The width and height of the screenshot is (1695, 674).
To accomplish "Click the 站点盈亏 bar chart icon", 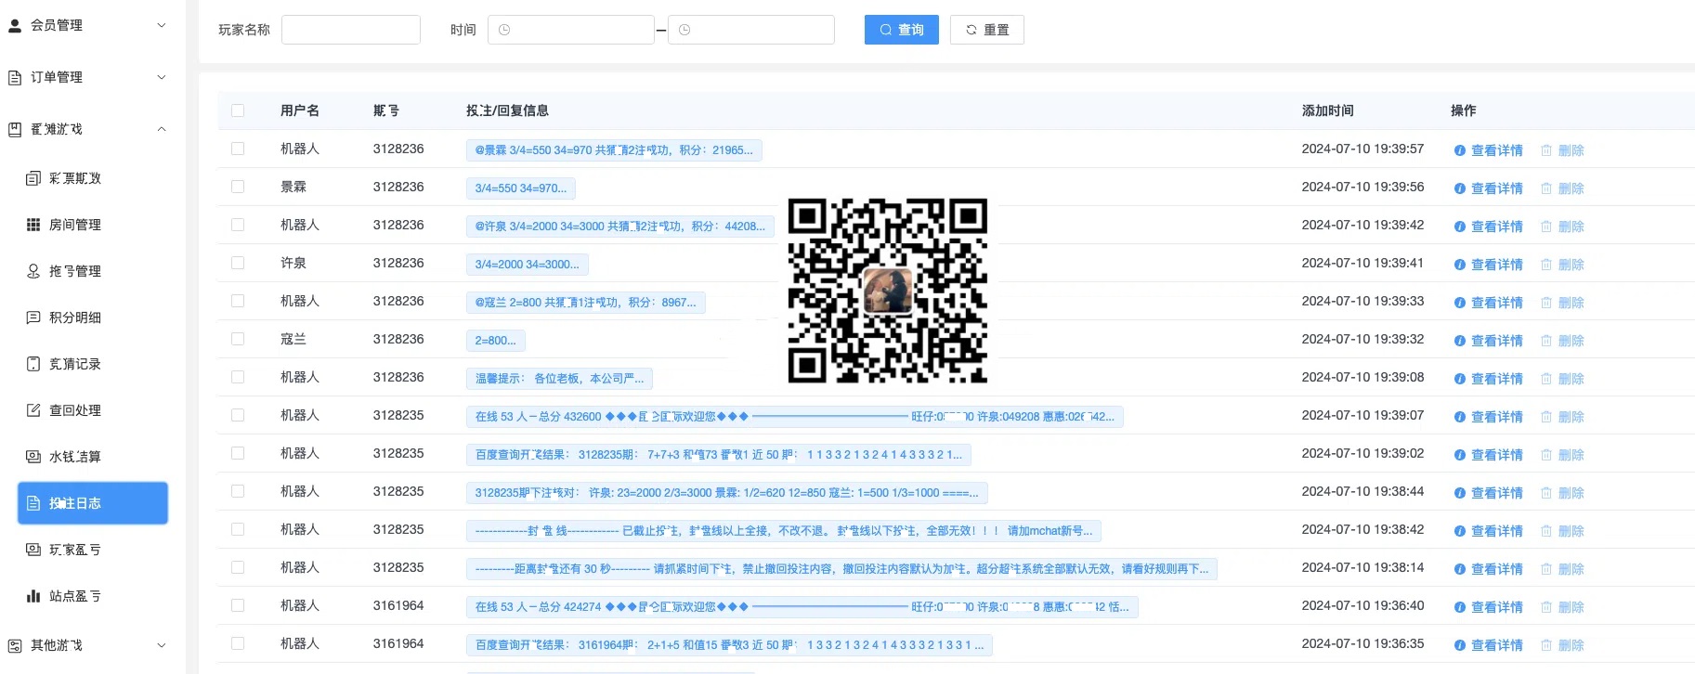I will [x=33, y=596].
